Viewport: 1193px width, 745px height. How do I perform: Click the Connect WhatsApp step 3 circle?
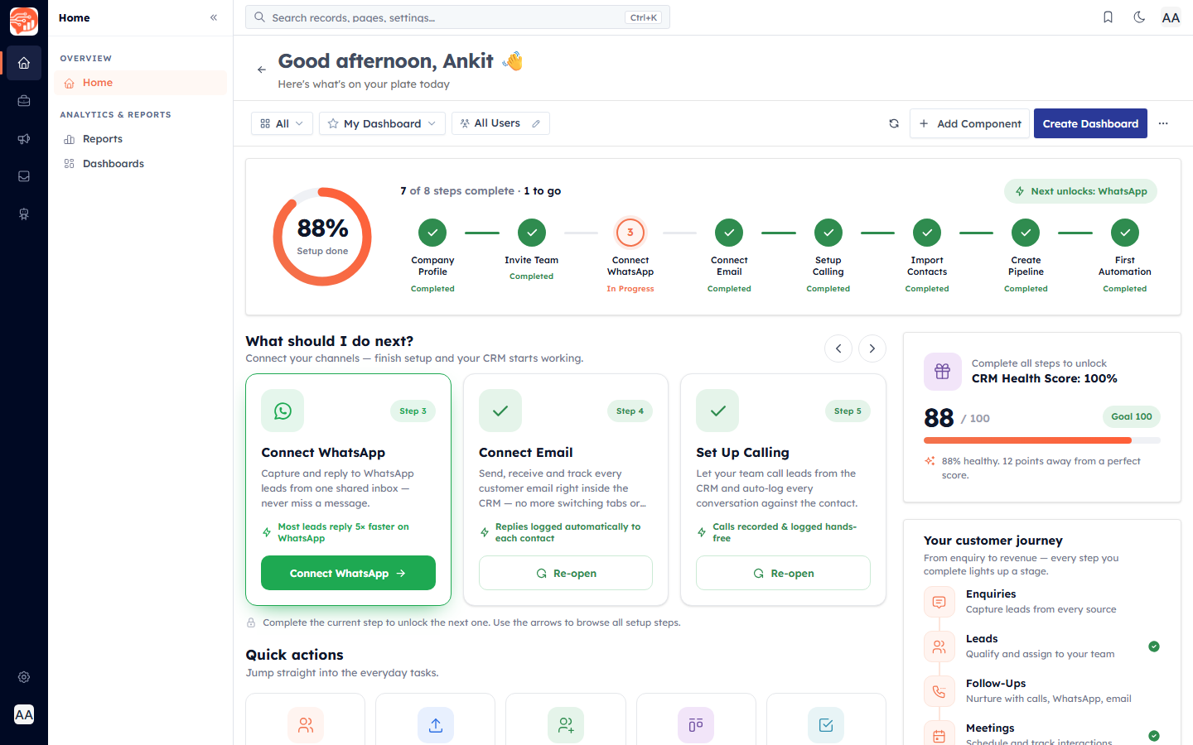pos(630,233)
